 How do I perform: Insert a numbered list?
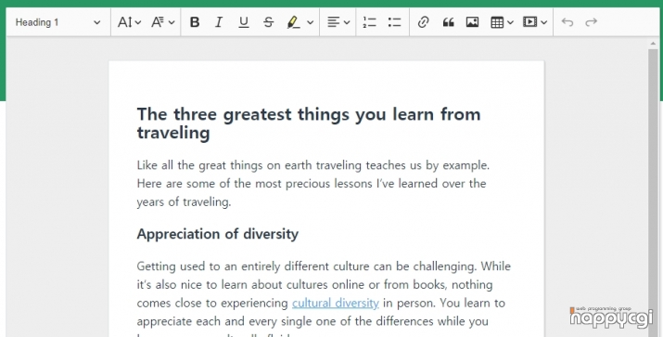[370, 22]
